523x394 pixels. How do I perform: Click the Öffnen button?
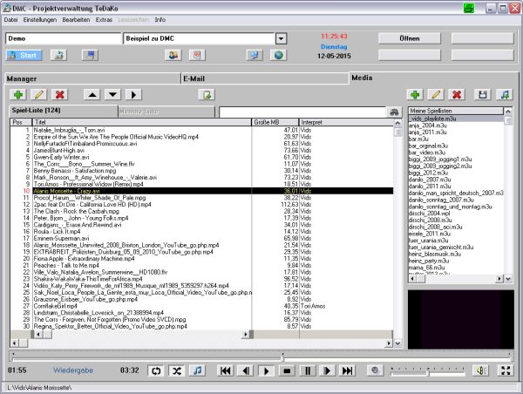point(411,38)
